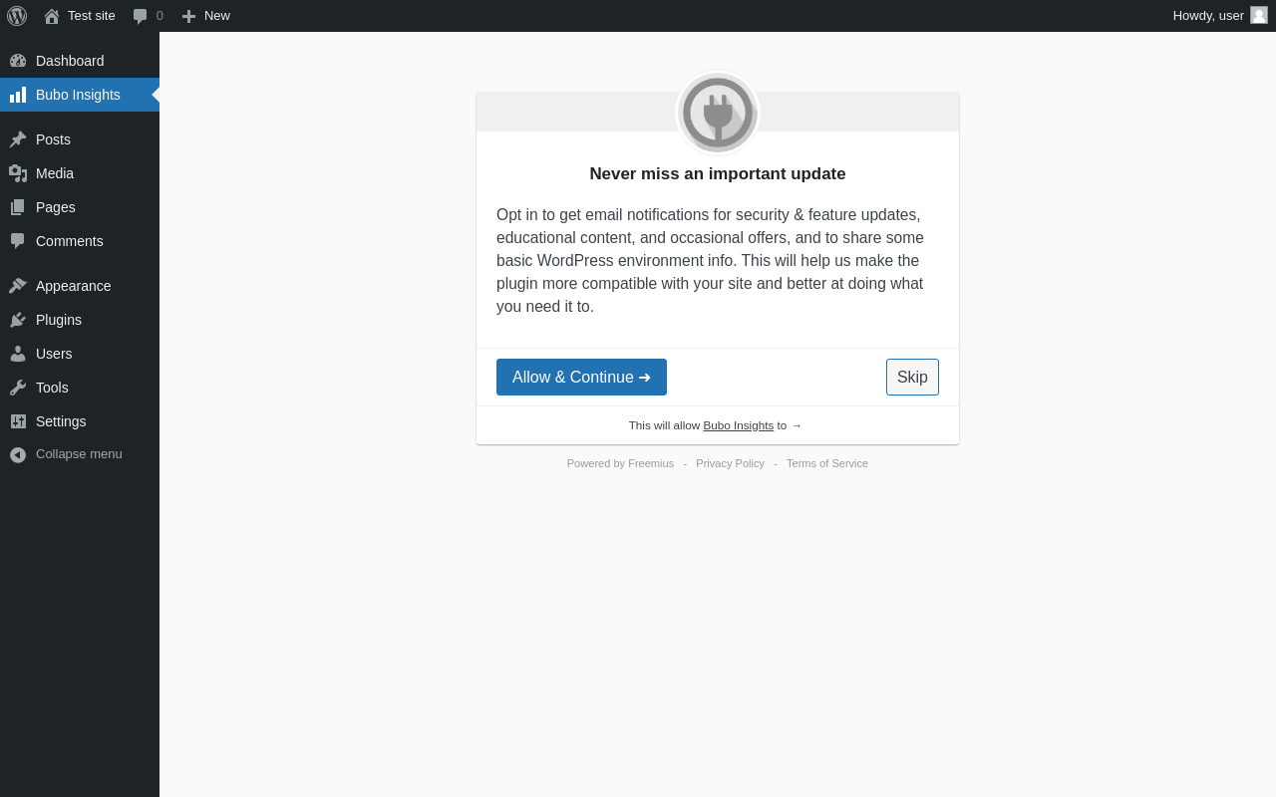Click the Plugins plug icon in sidebar

pyautogui.click(x=18, y=320)
